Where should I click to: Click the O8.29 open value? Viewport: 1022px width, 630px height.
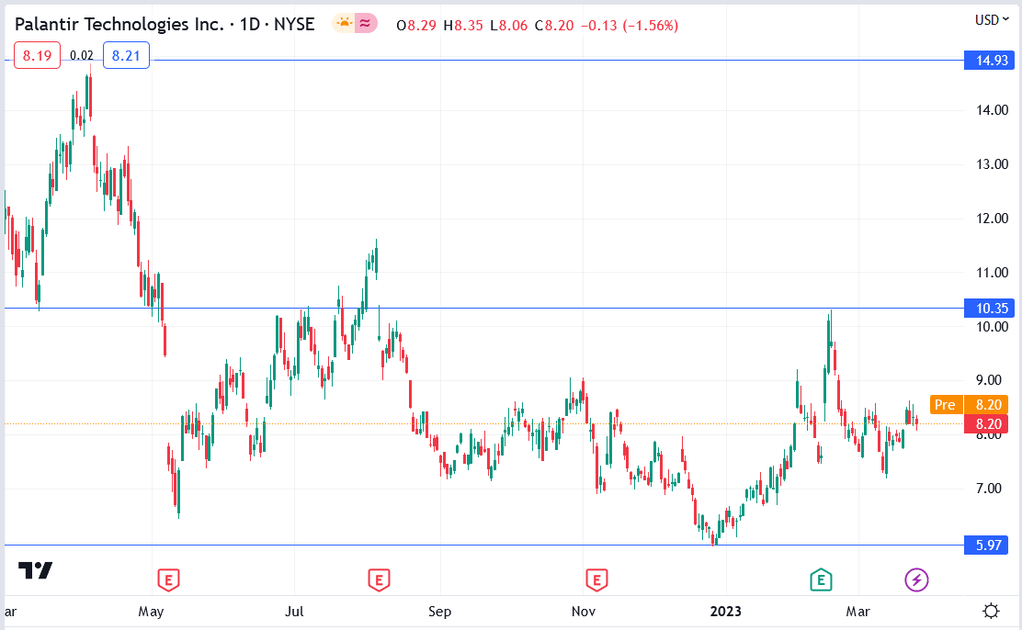point(416,26)
